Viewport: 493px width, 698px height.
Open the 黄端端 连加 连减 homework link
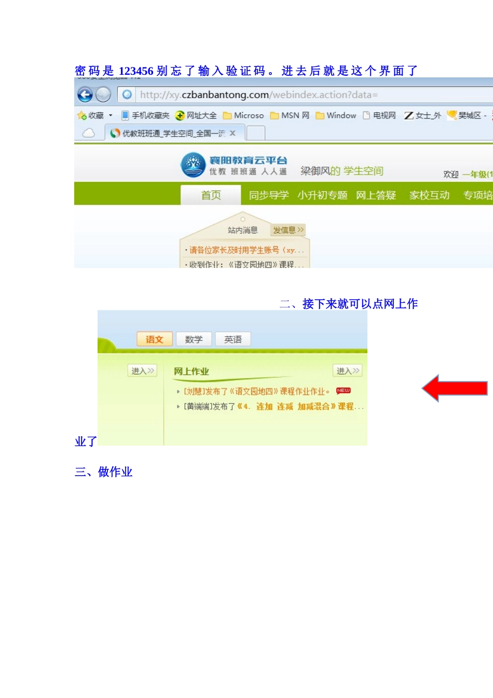coord(273,406)
